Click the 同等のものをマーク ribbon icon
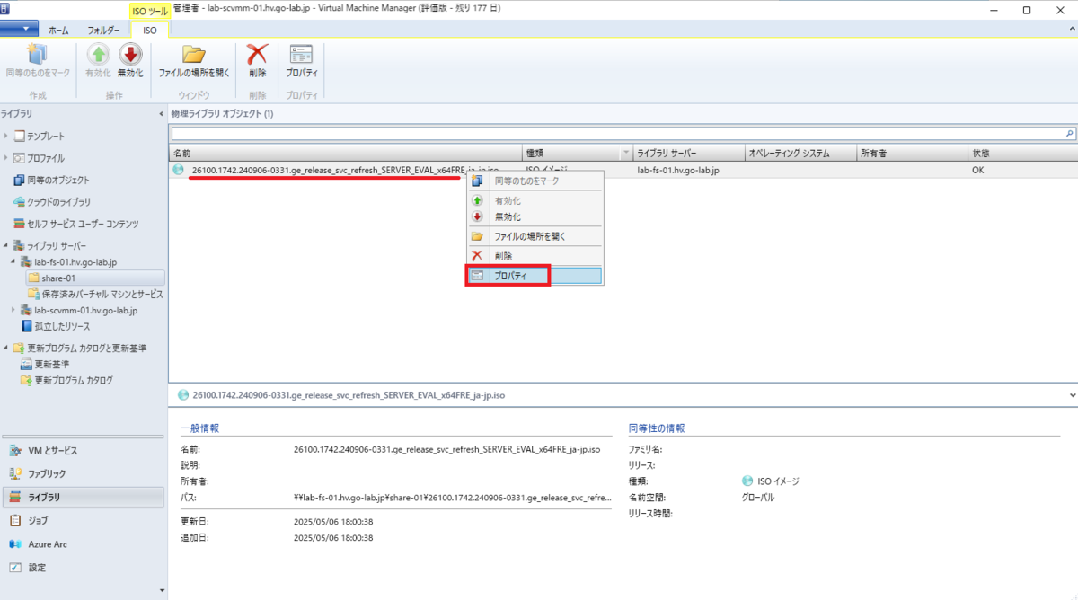The image size is (1078, 600). click(38, 61)
